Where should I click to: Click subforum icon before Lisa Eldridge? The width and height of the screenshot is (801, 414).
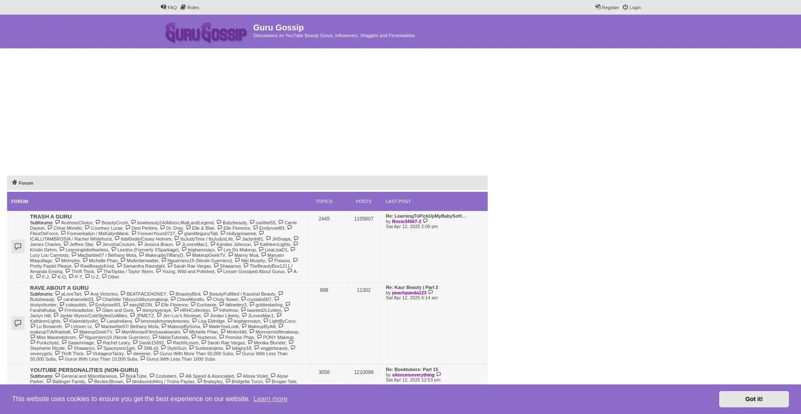pyautogui.click(x=195, y=321)
